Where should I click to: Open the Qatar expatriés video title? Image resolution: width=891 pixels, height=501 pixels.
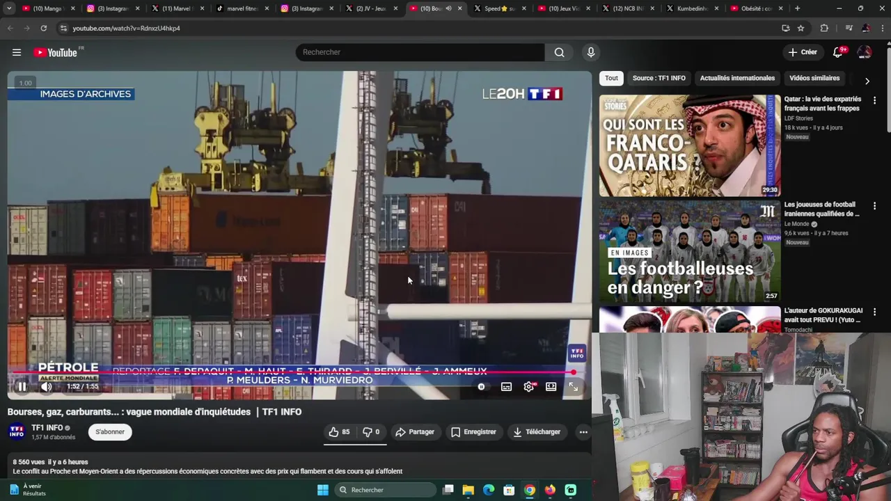click(x=823, y=103)
